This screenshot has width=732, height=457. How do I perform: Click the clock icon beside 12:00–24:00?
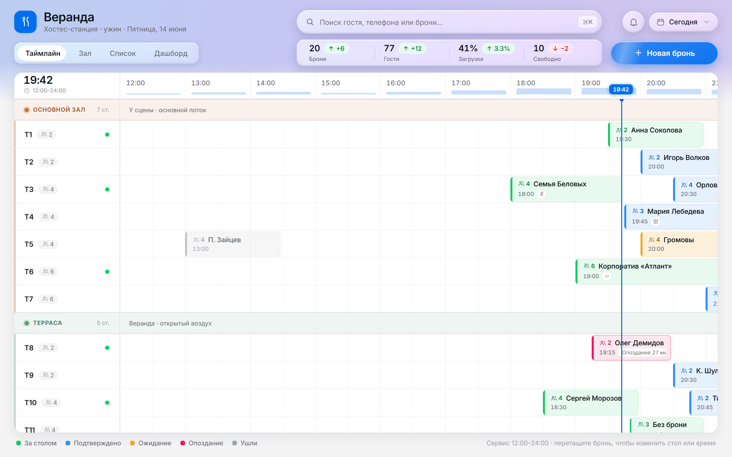27,91
